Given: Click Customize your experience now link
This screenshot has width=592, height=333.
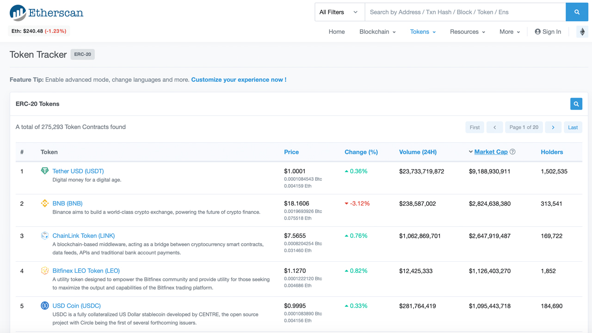Looking at the screenshot, I should 239,80.
